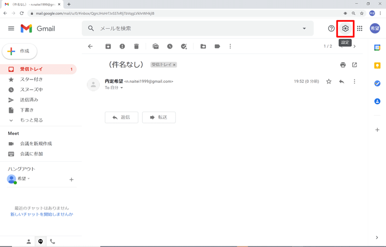The height and width of the screenshot is (247, 386).
Task: Expand the To 自分 details arrow
Action: [122, 88]
